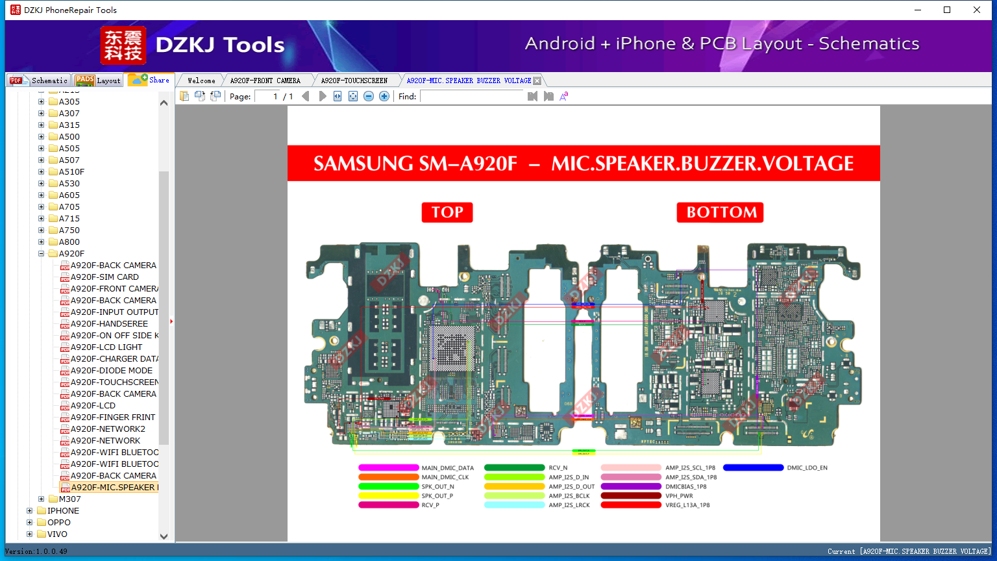Click the copy page icon in toolbar
Screen dimensions: 997x561
click(184, 96)
